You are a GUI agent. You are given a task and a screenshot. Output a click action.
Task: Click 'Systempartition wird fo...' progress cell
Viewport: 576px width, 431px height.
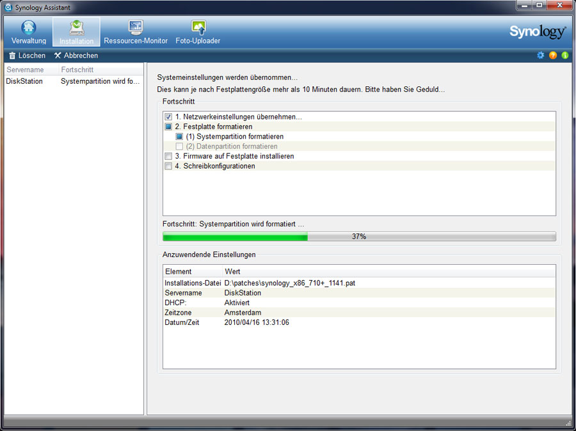tap(100, 81)
